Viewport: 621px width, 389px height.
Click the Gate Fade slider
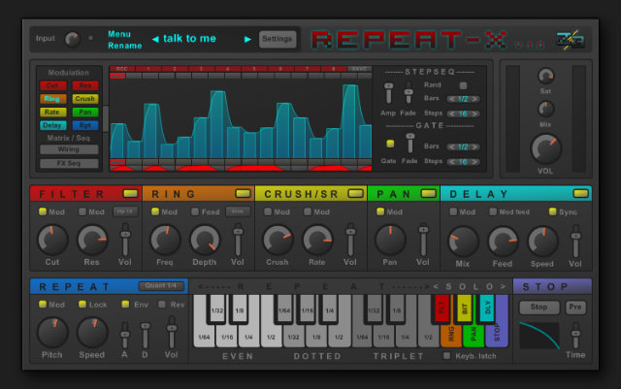click(x=409, y=143)
